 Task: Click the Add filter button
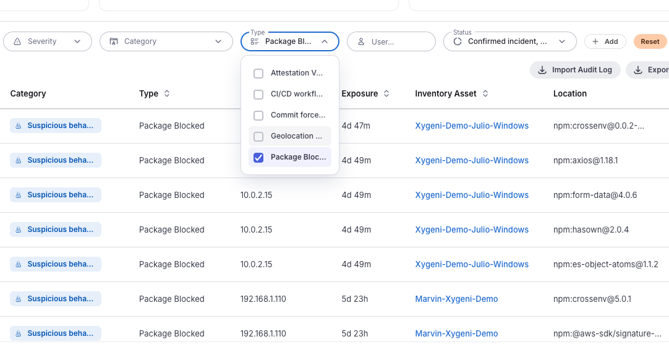605,41
